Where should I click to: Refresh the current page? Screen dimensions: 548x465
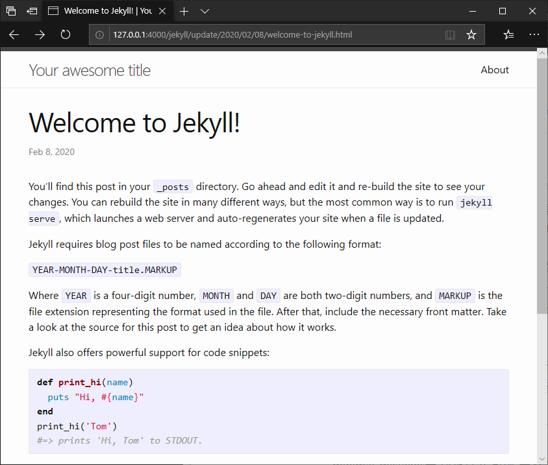click(66, 34)
